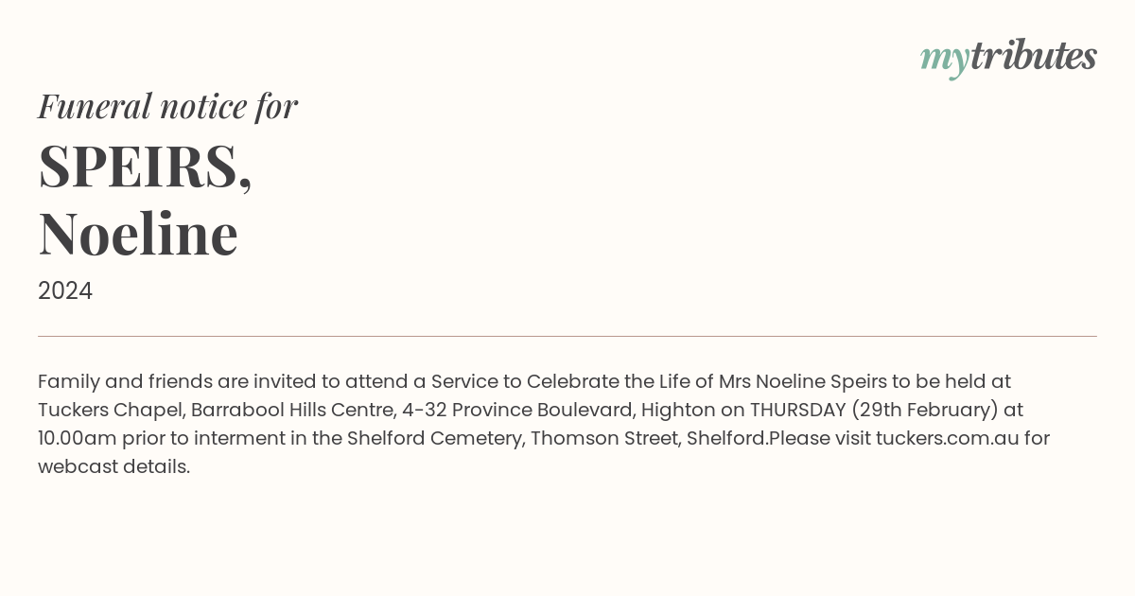Click the 'tributes' part of logo
1135x596 pixels.
pyautogui.click(x=1034, y=56)
